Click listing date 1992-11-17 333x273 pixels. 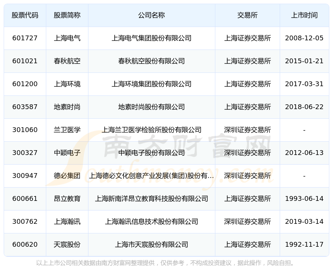pyautogui.click(x=305, y=245)
